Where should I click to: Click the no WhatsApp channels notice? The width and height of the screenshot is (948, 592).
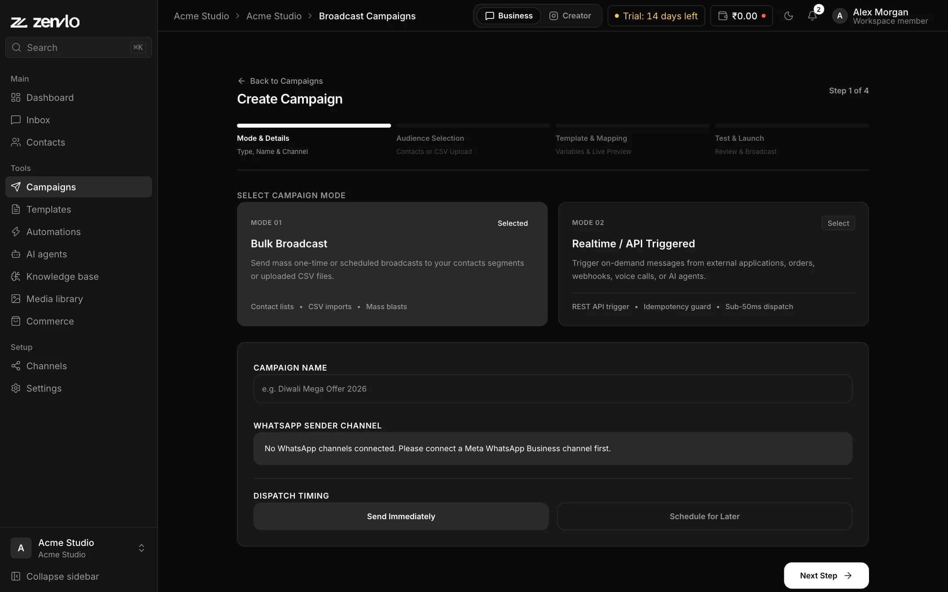tap(553, 449)
